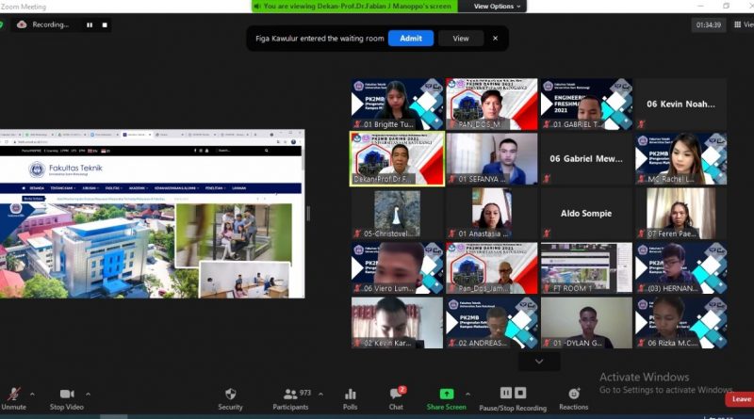Select 06 Viero Lum... video tile

(x=397, y=268)
